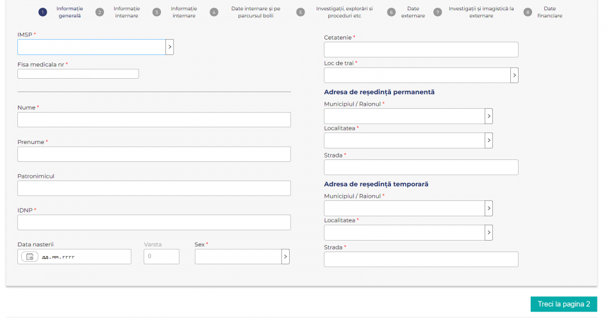
Task: Click the Adresa de reședință temporară heading
Action: (376, 184)
